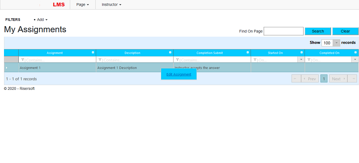Click the Find On Page text field

pyautogui.click(x=284, y=31)
